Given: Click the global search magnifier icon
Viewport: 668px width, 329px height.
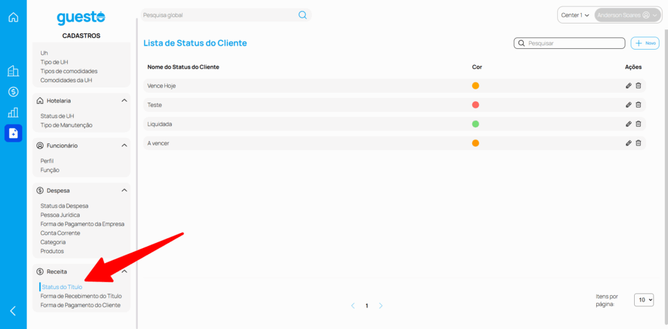Looking at the screenshot, I should tap(303, 15).
